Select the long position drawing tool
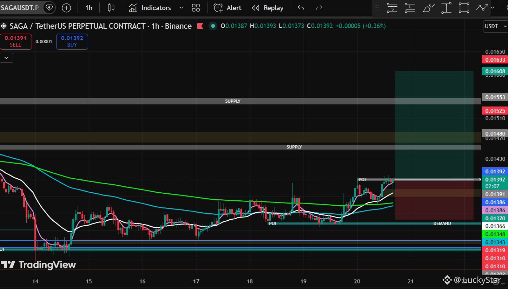This screenshot has width=508, height=289. click(410, 8)
